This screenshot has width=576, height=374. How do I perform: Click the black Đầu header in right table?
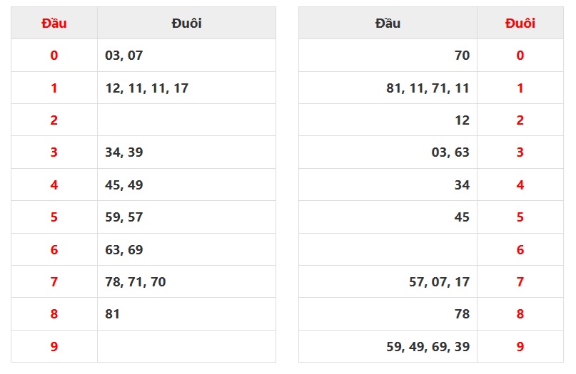(388, 24)
